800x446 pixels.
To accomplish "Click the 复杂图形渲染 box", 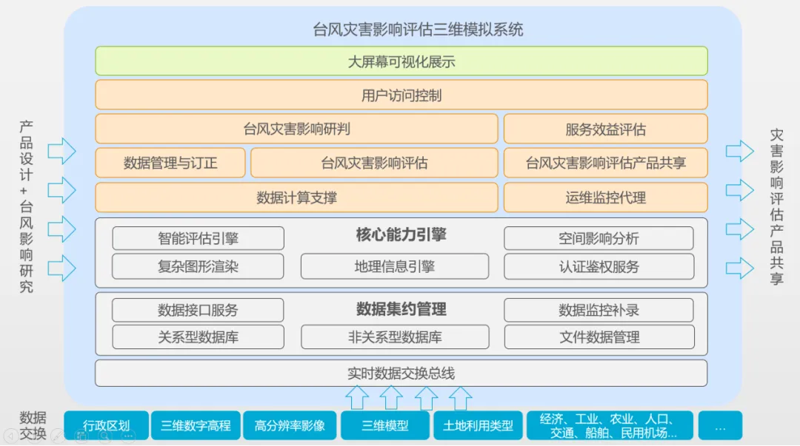I will coord(198,266).
